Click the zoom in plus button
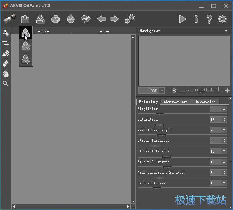The image size is (233, 210). coord(227,90)
